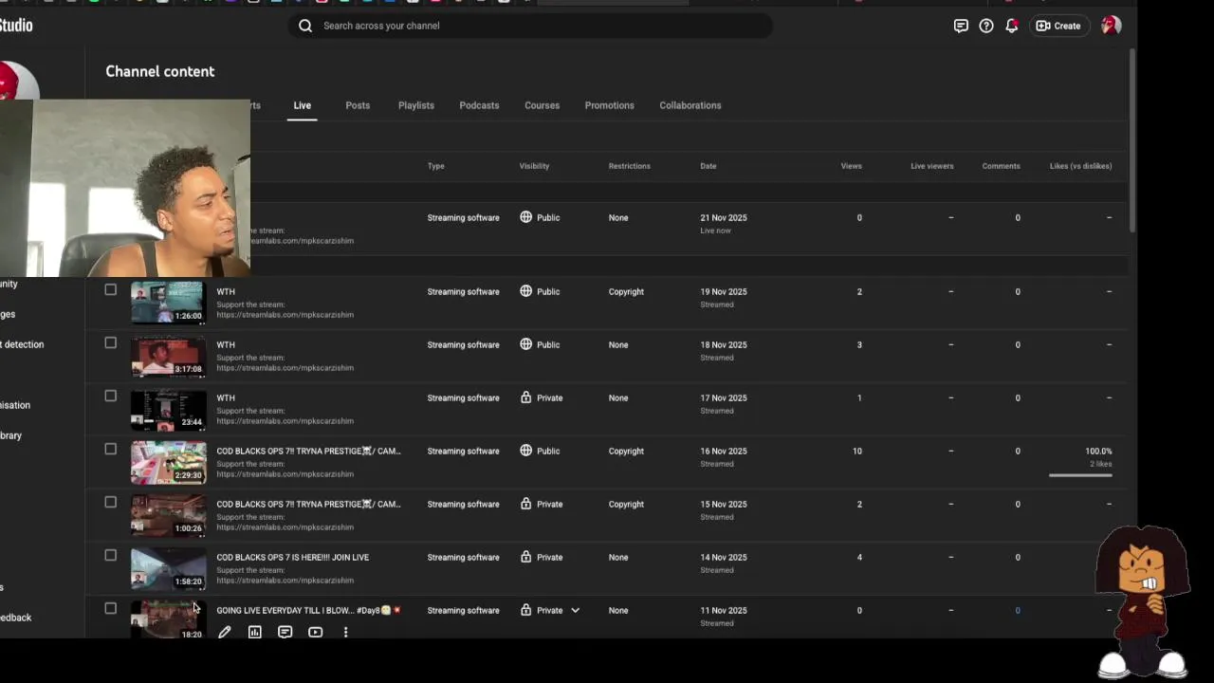Click view on YouTube icon for Day8 stream

point(316,632)
